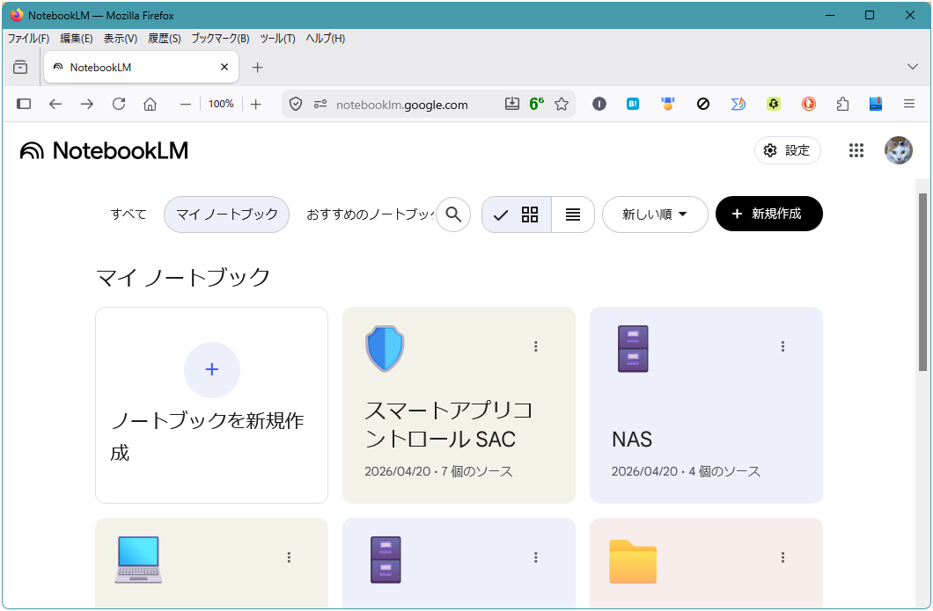Select the マイ ノートブック tab
933x611 pixels.
point(227,214)
